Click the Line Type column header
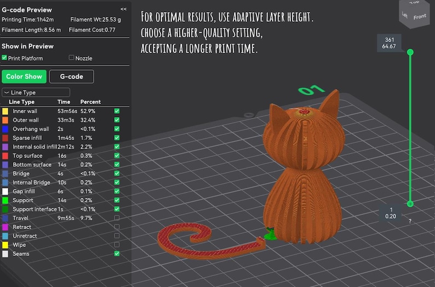 [21, 102]
